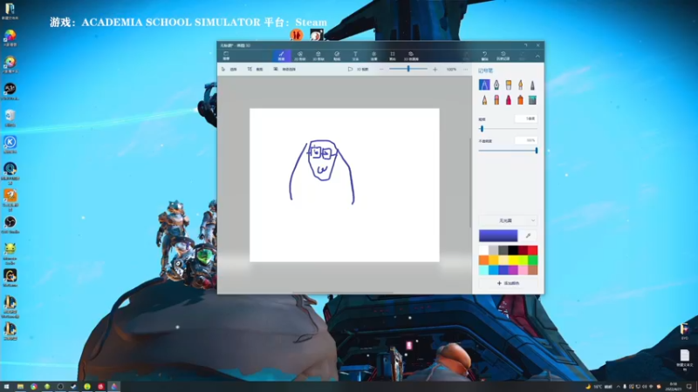Choose the purple color swatch
Image resolution: width=698 pixels, height=392 pixels.
tap(513, 270)
